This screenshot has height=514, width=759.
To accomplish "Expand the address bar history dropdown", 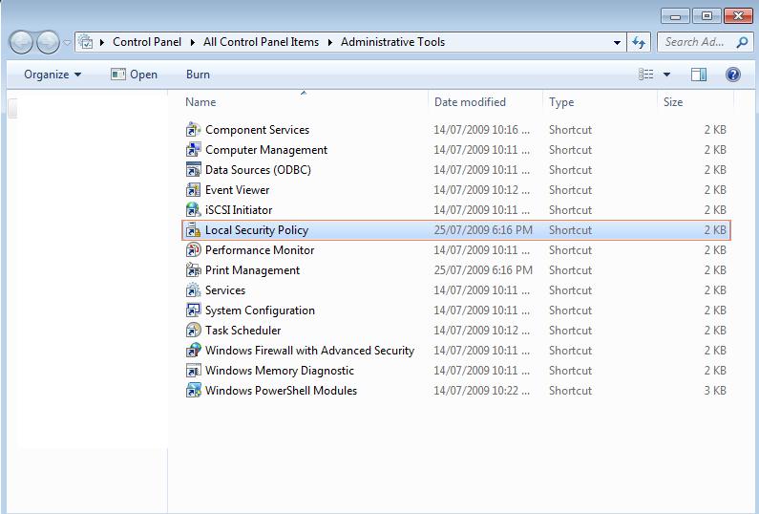I will point(617,43).
